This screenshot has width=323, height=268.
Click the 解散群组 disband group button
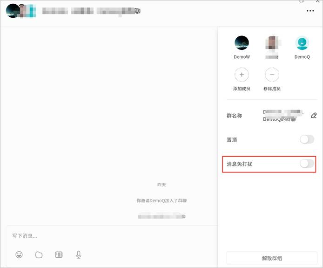(x=272, y=258)
